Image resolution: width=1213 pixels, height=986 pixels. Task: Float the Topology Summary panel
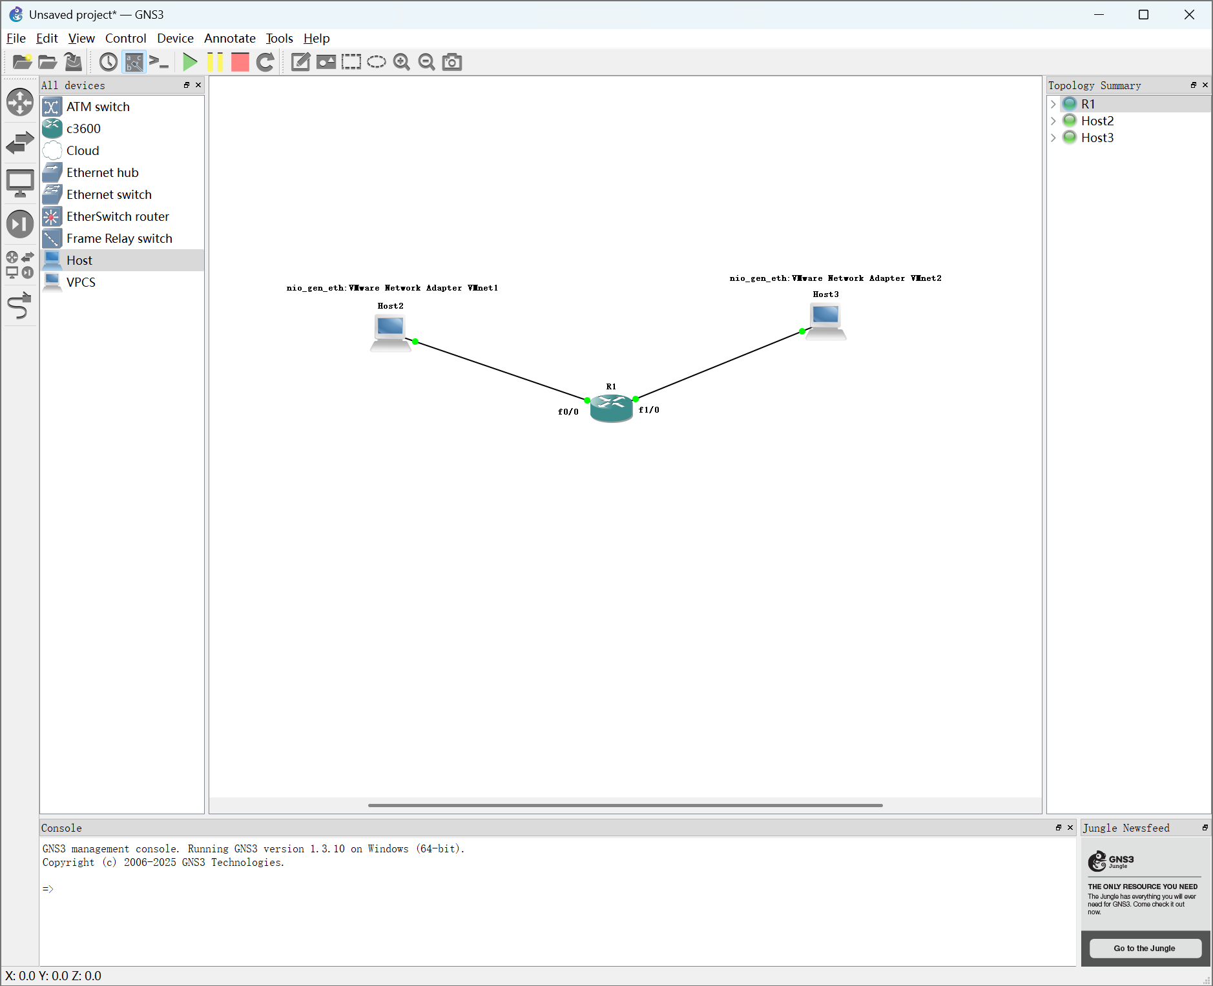point(1194,85)
